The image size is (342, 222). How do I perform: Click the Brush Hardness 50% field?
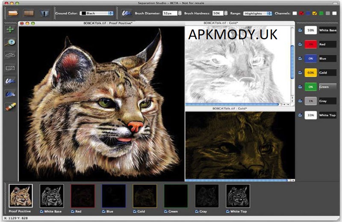[218, 13]
